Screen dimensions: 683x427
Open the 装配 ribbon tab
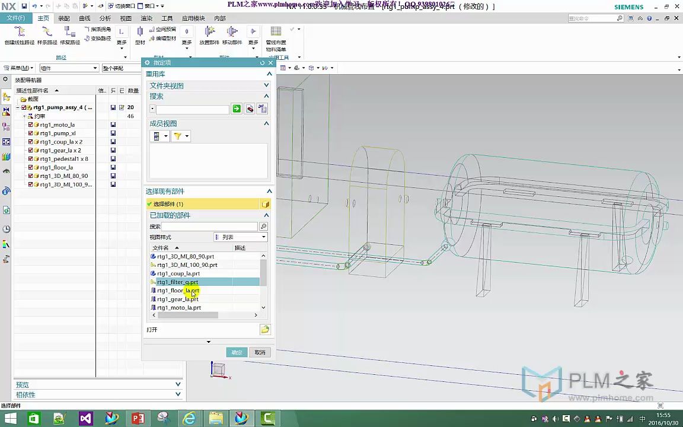pyautogui.click(x=64, y=18)
